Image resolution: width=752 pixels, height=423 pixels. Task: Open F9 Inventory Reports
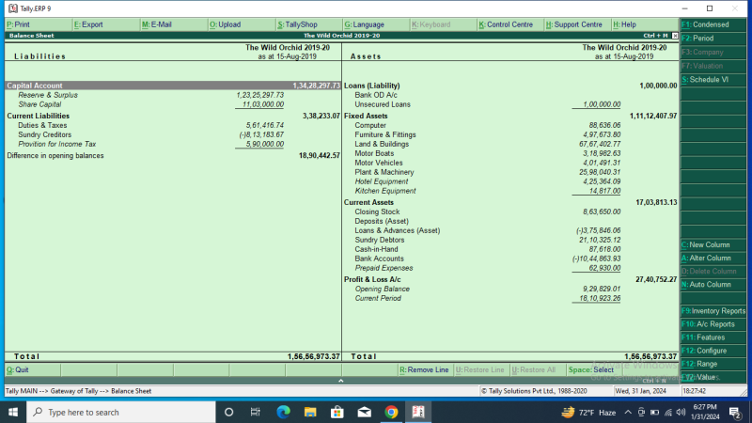coord(713,311)
